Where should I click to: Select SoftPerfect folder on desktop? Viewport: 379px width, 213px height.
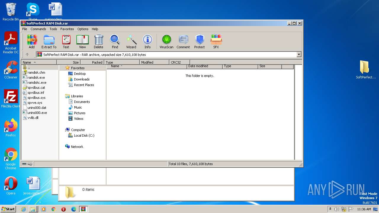[365, 70]
